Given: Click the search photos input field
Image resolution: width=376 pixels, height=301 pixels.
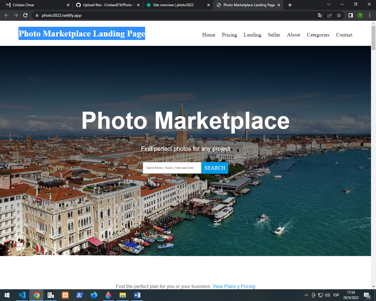Looking at the screenshot, I should point(172,168).
